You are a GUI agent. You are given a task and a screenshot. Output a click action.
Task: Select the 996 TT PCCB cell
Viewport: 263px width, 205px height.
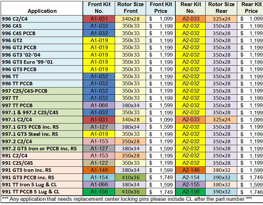click(x=42, y=84)
